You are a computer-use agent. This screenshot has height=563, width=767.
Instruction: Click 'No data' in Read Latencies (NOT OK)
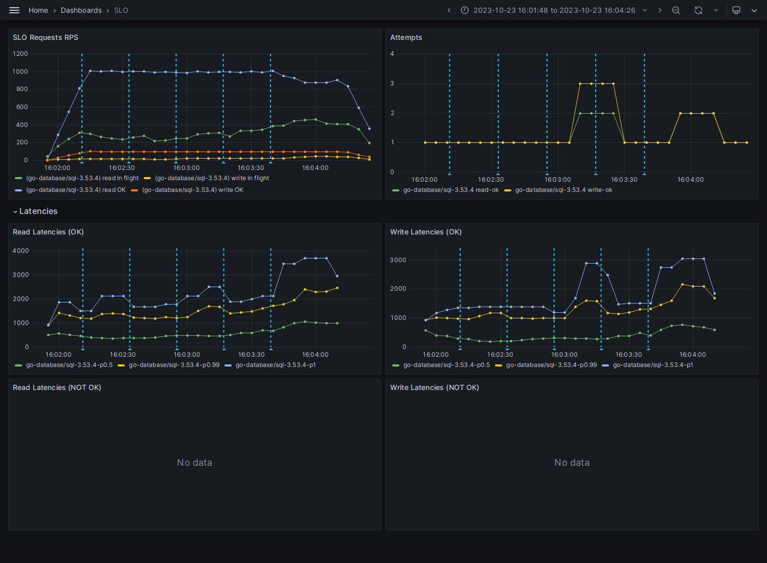pyautogui.click(x=194, y=463)
